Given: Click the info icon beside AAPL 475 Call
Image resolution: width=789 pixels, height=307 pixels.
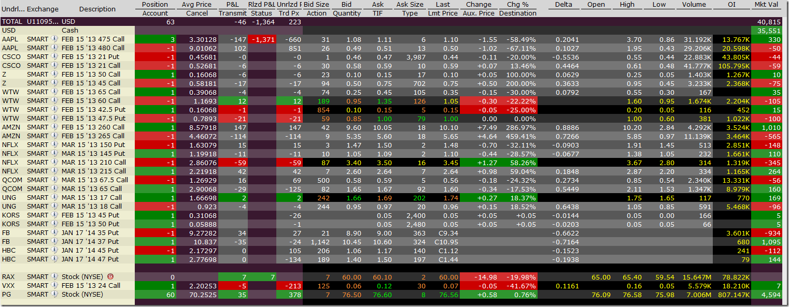Looking at the screenshot, I should (54, 39).
